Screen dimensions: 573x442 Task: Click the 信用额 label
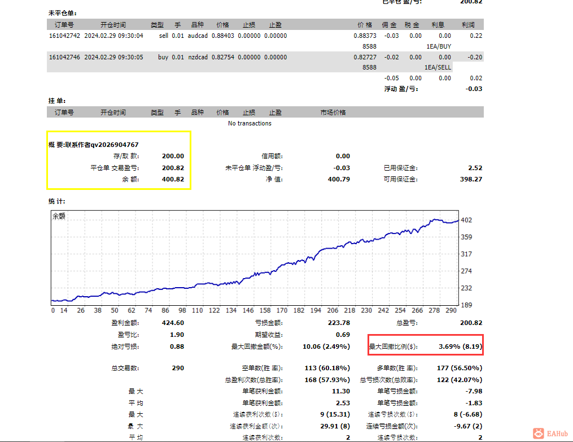(272, 156)
